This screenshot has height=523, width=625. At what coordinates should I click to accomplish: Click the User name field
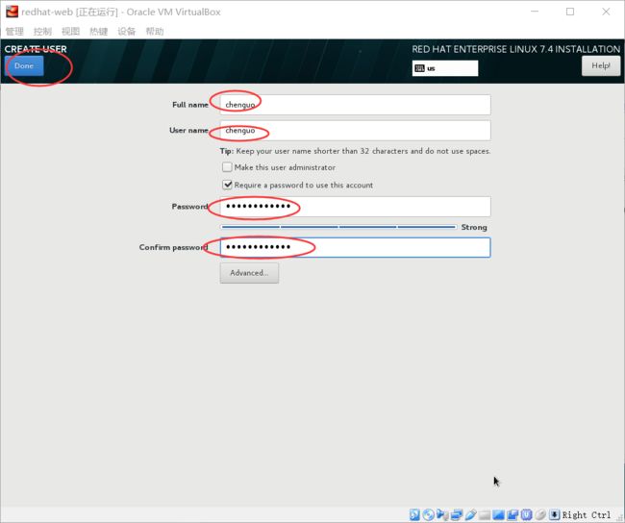tap(355, 131)
